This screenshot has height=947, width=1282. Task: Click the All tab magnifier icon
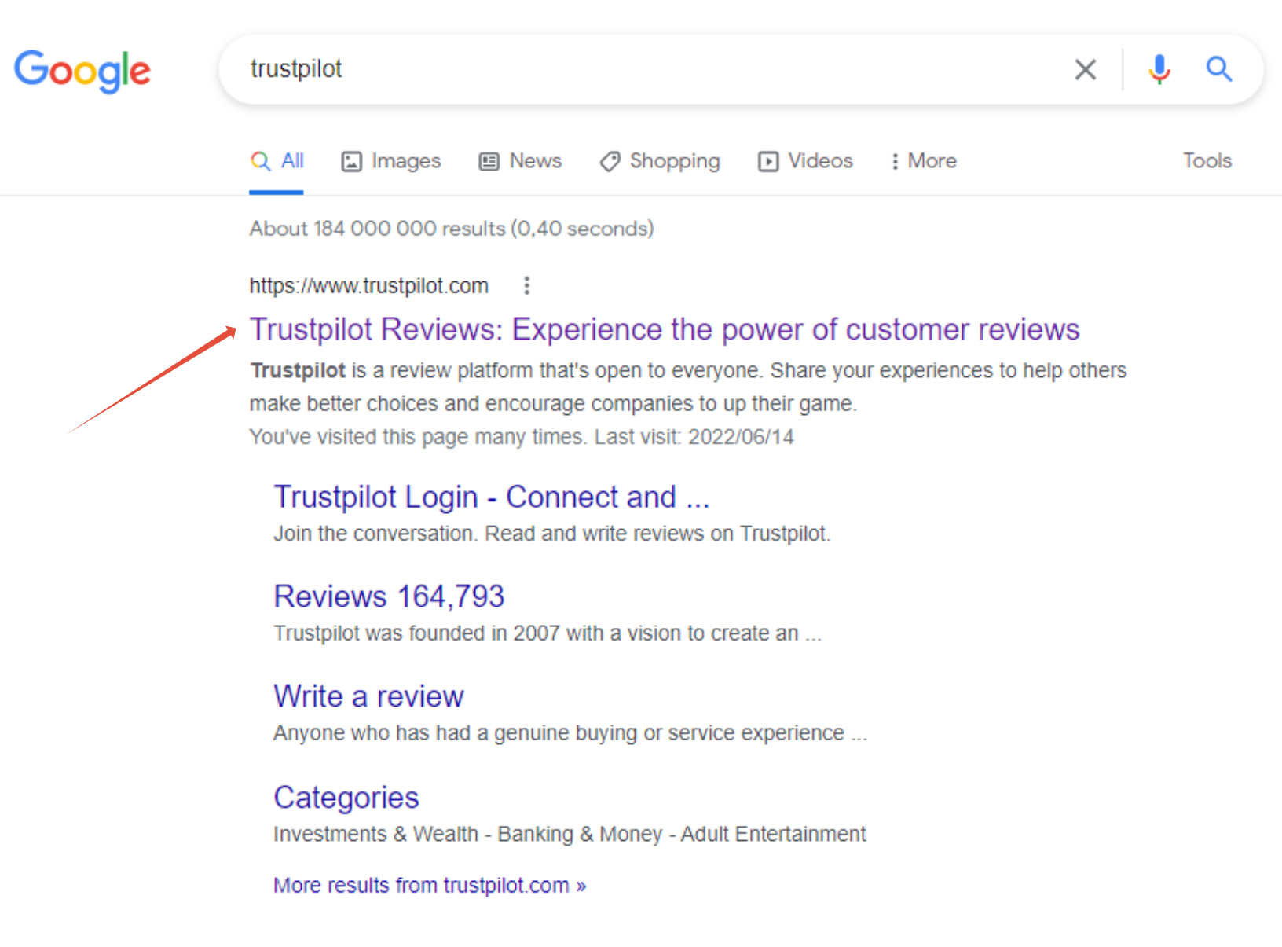coord(260,161)
